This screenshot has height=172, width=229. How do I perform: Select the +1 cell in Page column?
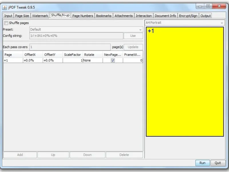[13, 60]
